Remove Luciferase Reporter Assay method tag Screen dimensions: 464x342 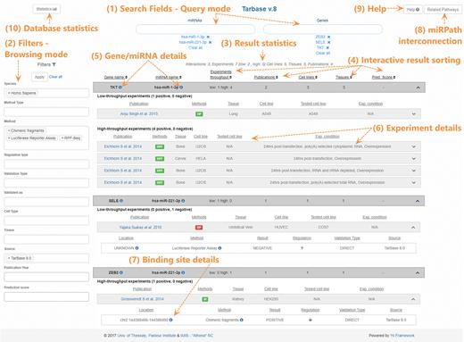tap(9, 138)
